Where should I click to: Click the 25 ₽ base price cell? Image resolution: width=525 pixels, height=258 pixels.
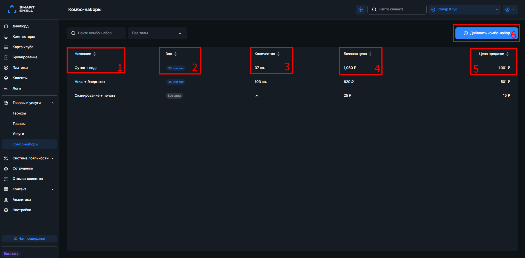[347, 96]
